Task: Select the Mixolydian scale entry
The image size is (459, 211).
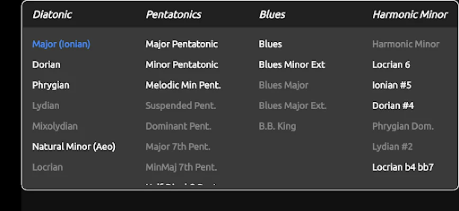Action: pos(55,127)
